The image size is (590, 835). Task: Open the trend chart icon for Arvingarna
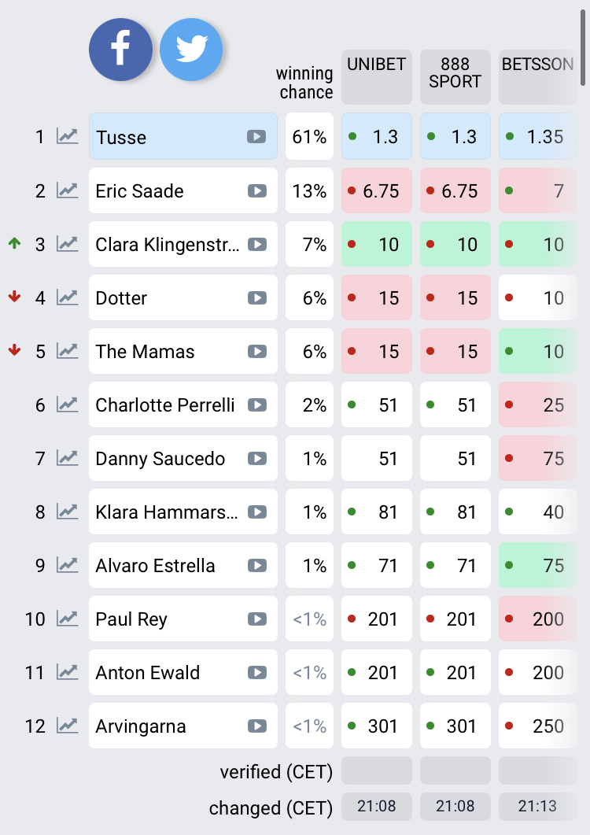(68, 726)
